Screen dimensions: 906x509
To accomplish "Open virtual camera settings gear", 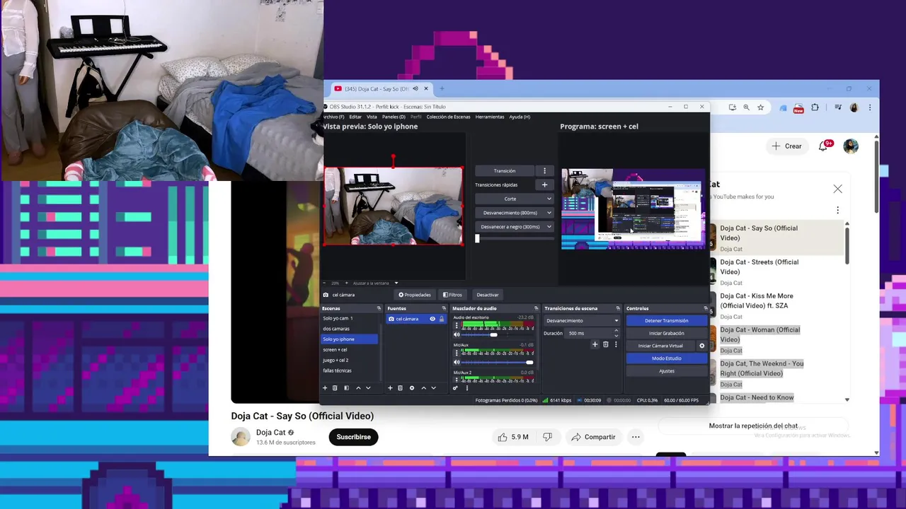I will coord(702,346).
